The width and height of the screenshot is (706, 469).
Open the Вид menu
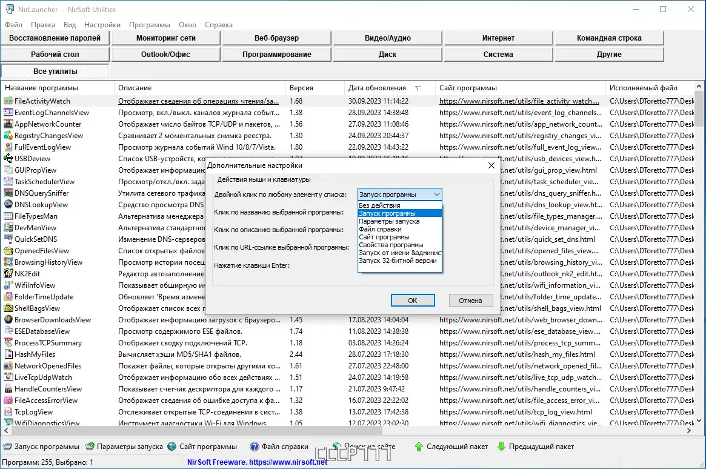pyautogui.click(x=70, y=25)
